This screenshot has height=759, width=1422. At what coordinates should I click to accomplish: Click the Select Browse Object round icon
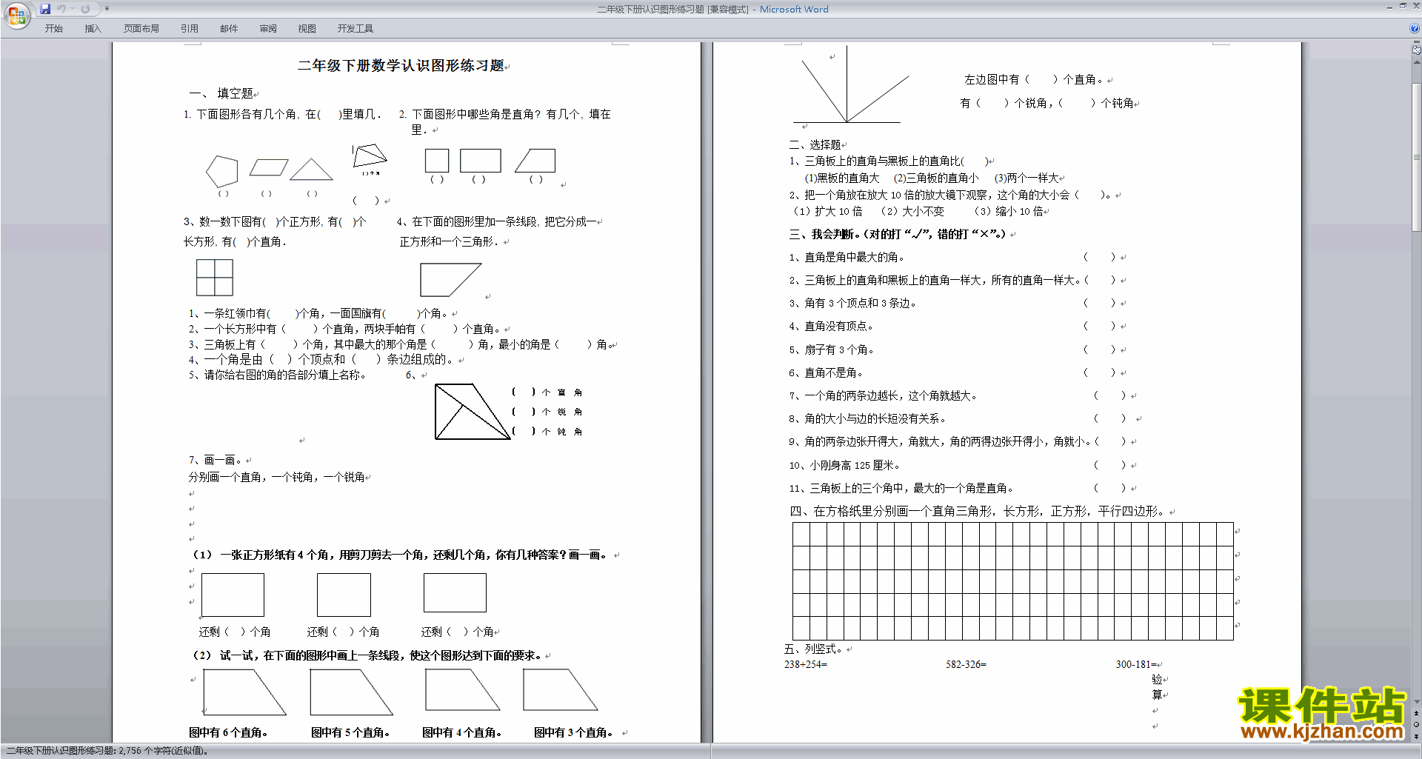click(1416, 725)
